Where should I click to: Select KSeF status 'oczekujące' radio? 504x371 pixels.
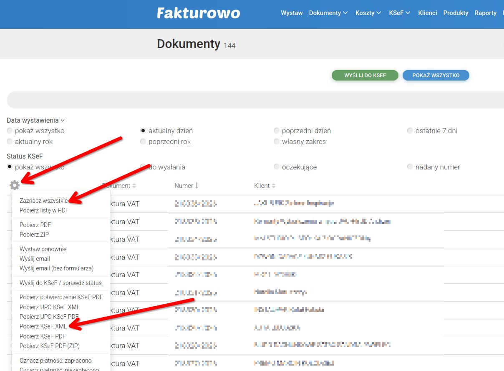[x=277, y=167]
